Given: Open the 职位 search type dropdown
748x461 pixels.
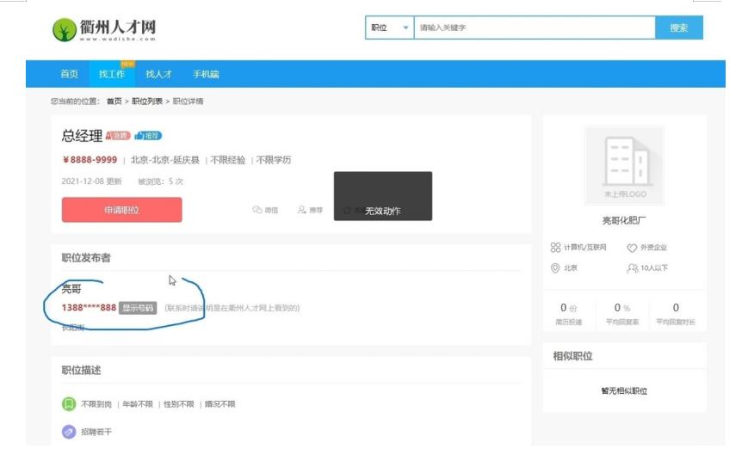Looking at the screenshot, I should coord(390,28).
